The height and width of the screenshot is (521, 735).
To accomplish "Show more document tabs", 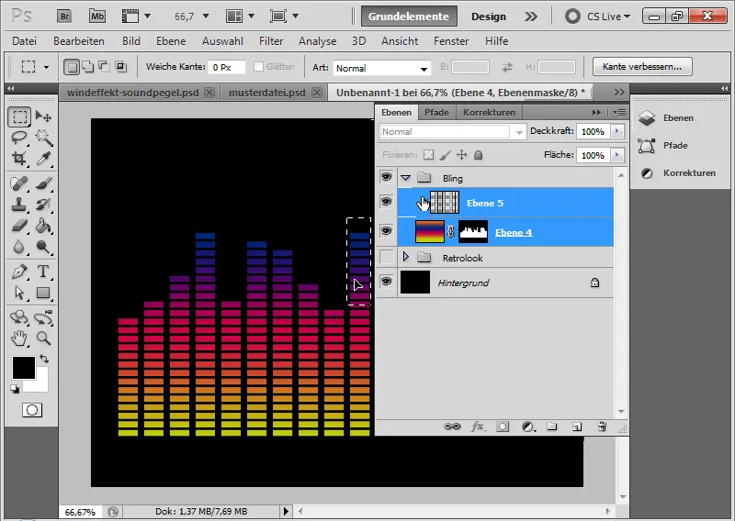I will (x=618, y=93).
